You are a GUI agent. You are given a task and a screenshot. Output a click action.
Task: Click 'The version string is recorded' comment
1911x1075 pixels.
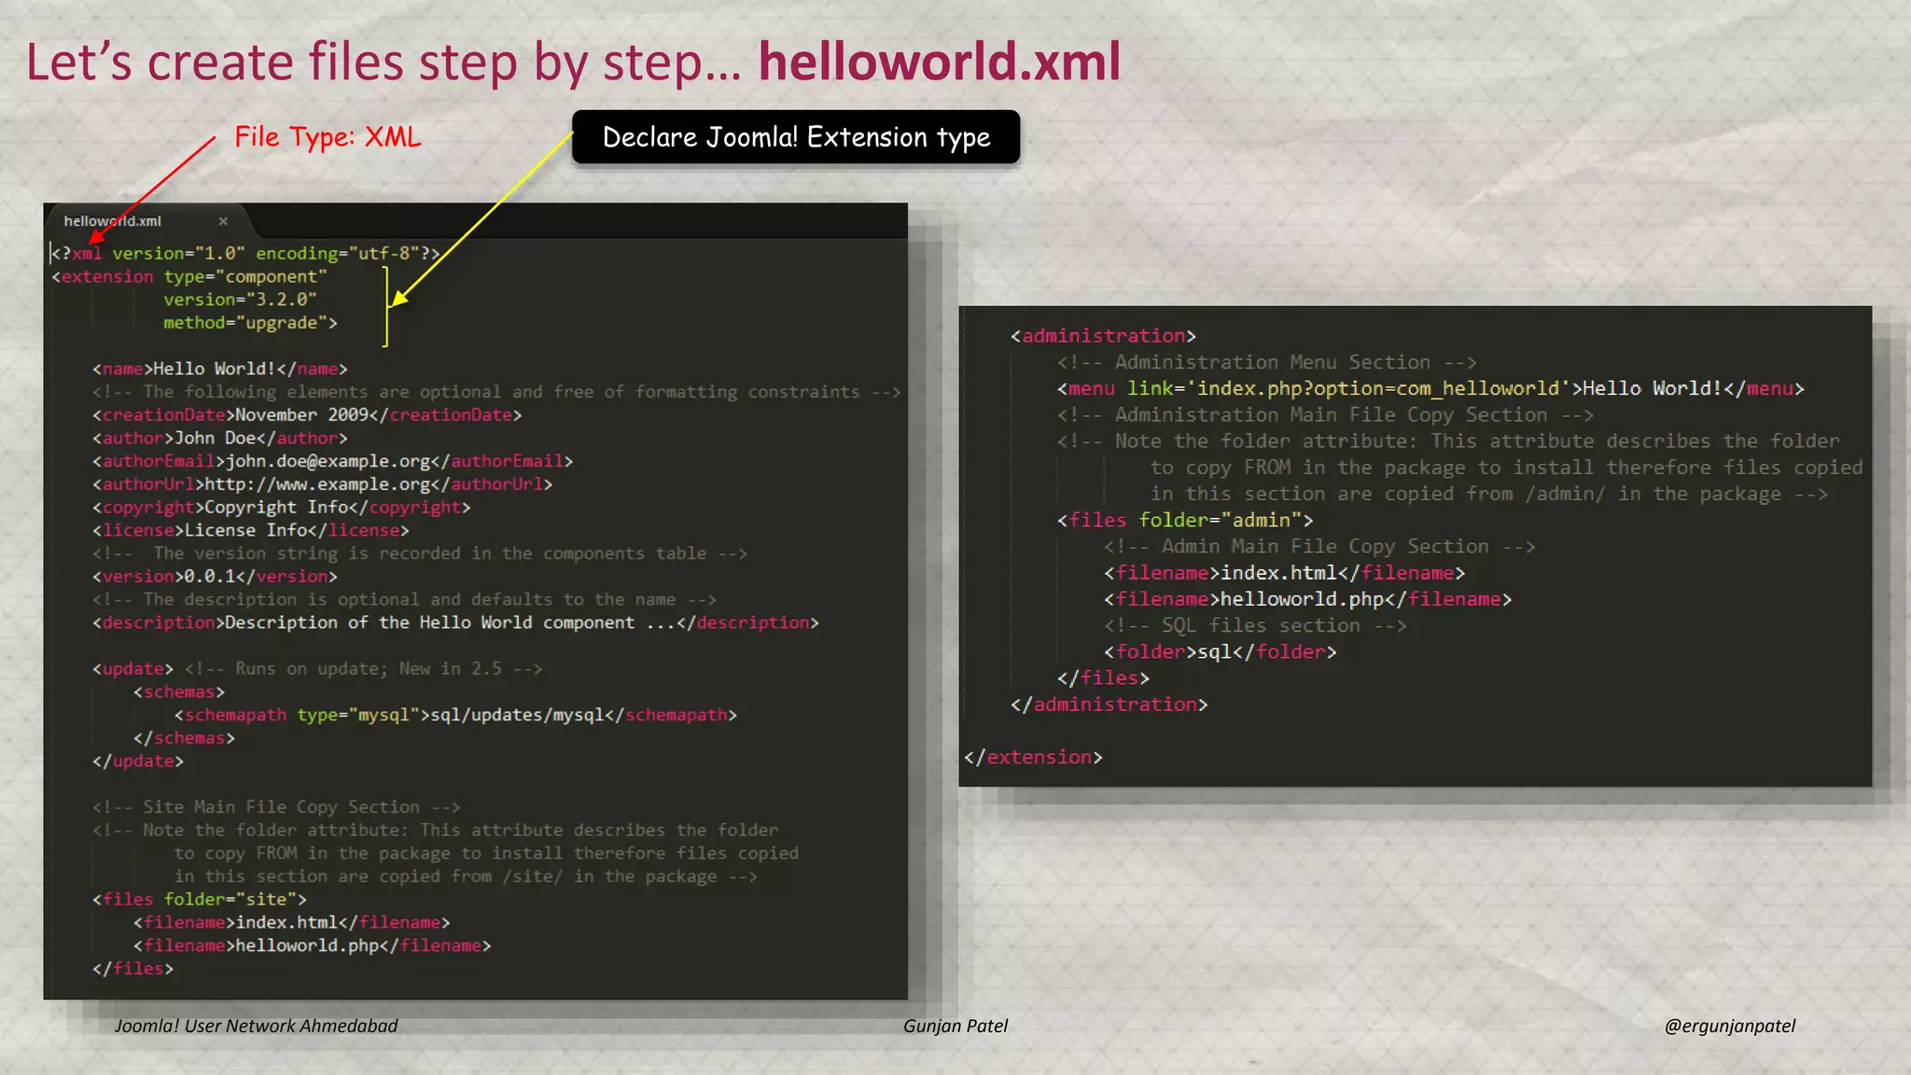point(420,553)
